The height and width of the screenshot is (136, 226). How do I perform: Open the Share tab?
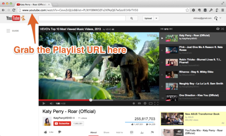click(x=106, y=132)
